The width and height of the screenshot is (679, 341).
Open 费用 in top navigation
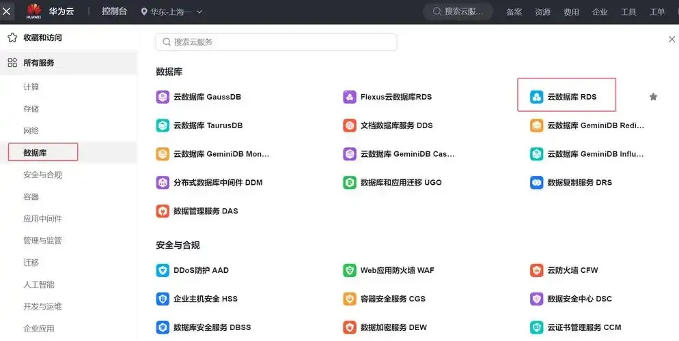pos(571,12)
